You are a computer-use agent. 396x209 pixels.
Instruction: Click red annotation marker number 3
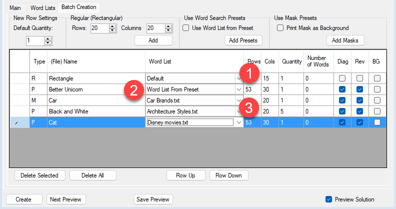(248, 106)
